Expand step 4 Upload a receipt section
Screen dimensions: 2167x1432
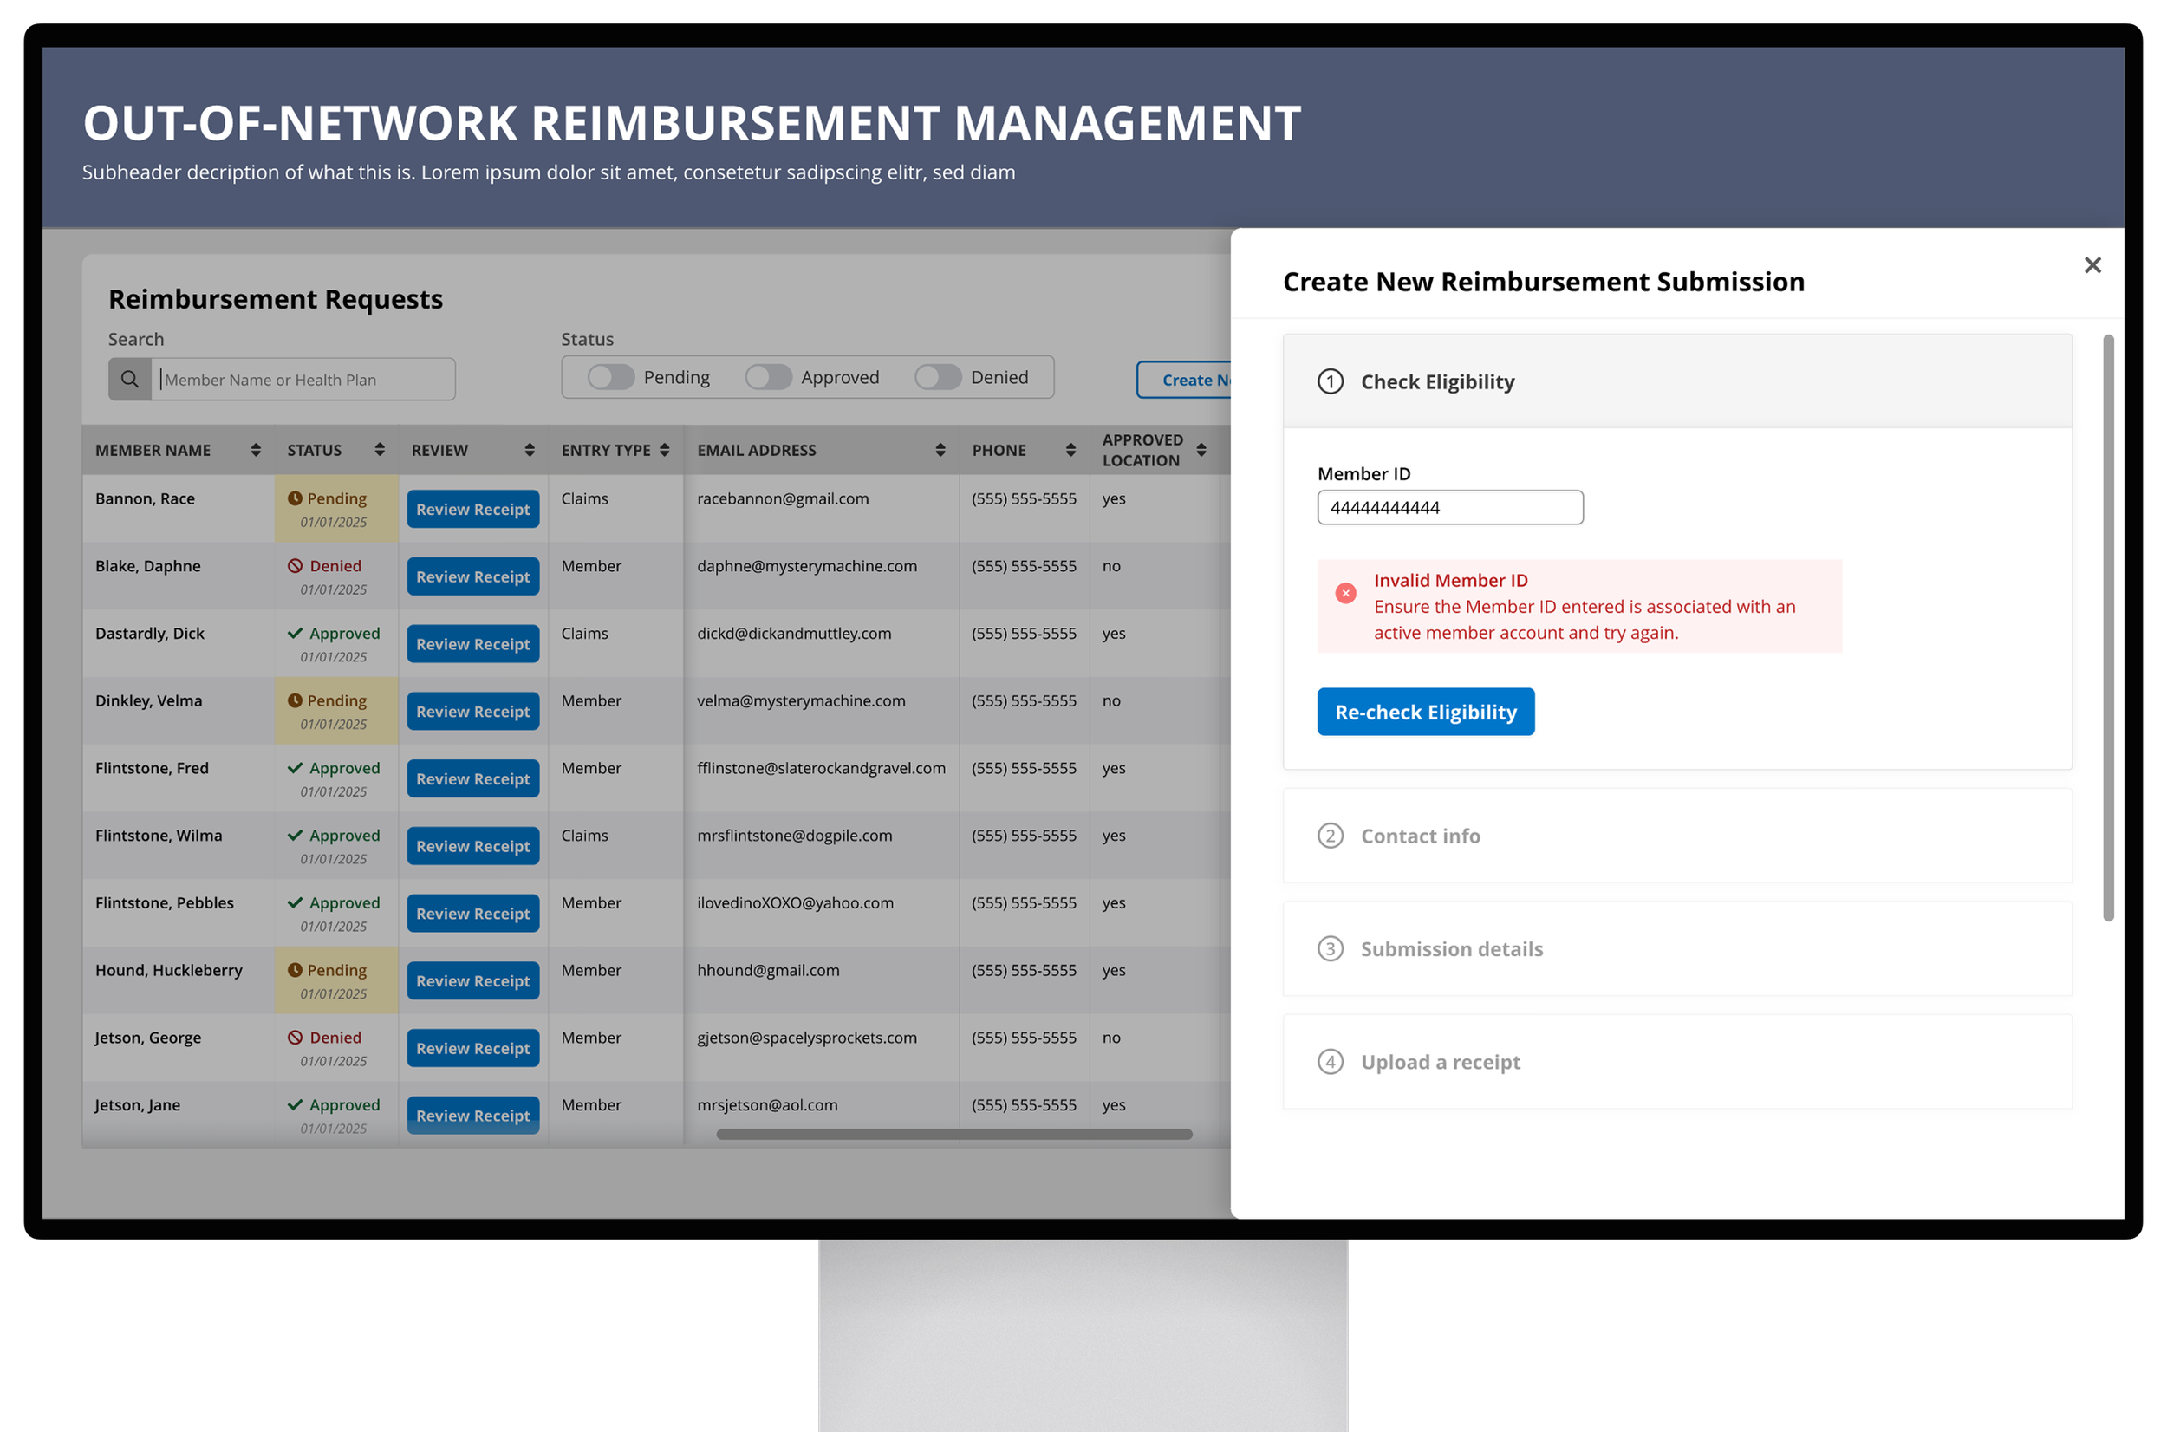click(x=1676, y=1061)
